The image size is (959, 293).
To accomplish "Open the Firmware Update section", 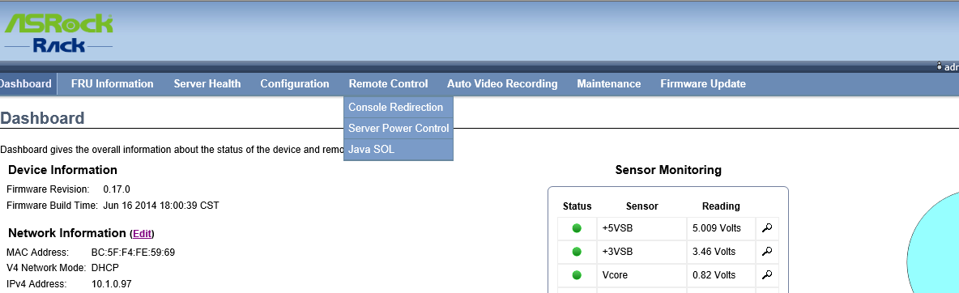I will [x=703, y=84].
